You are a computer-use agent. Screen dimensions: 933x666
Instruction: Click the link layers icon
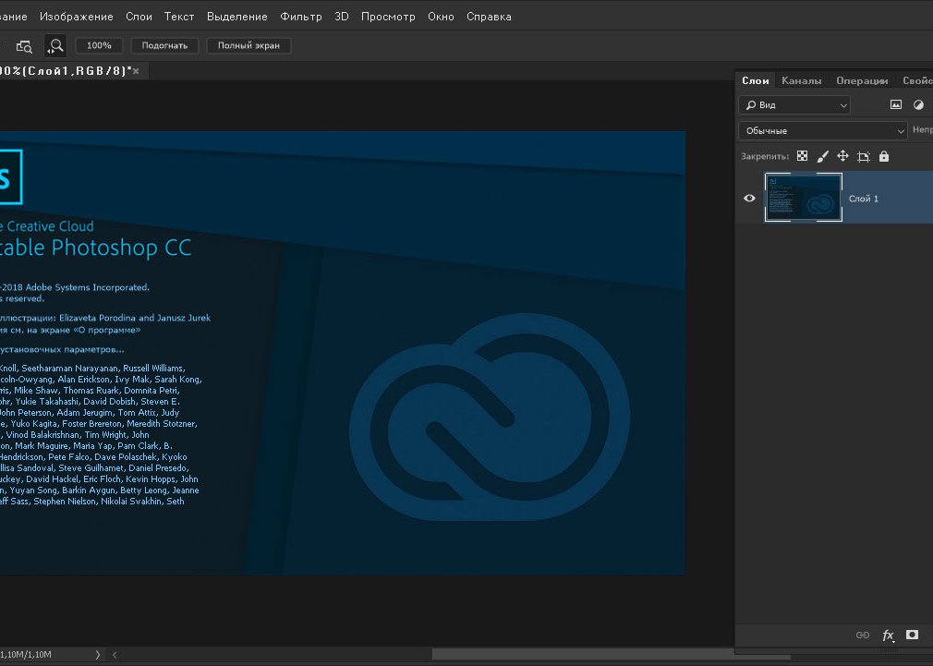click(863, 636)
